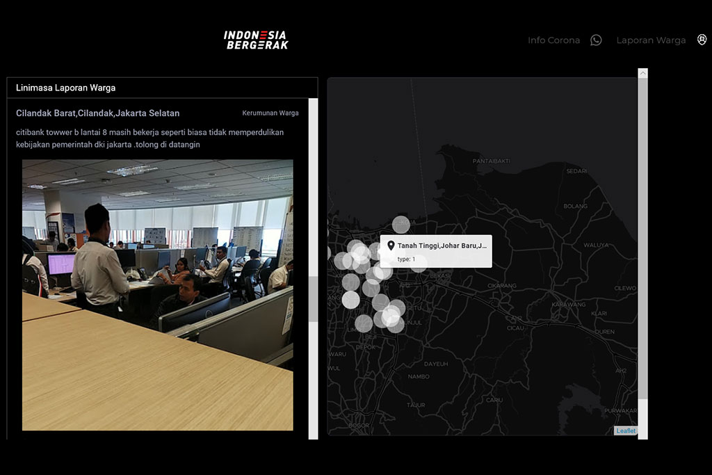Viewport: 712px width, 475px height.
Task: Open the Cilandak Barat report title
Action: pos(98,113)
